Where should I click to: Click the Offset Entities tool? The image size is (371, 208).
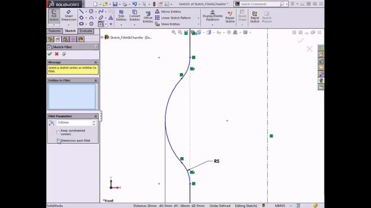coord(148,17)
